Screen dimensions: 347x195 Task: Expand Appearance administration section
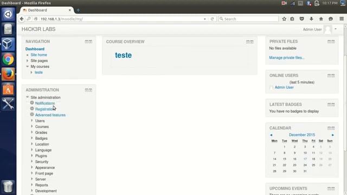(32, 167)
